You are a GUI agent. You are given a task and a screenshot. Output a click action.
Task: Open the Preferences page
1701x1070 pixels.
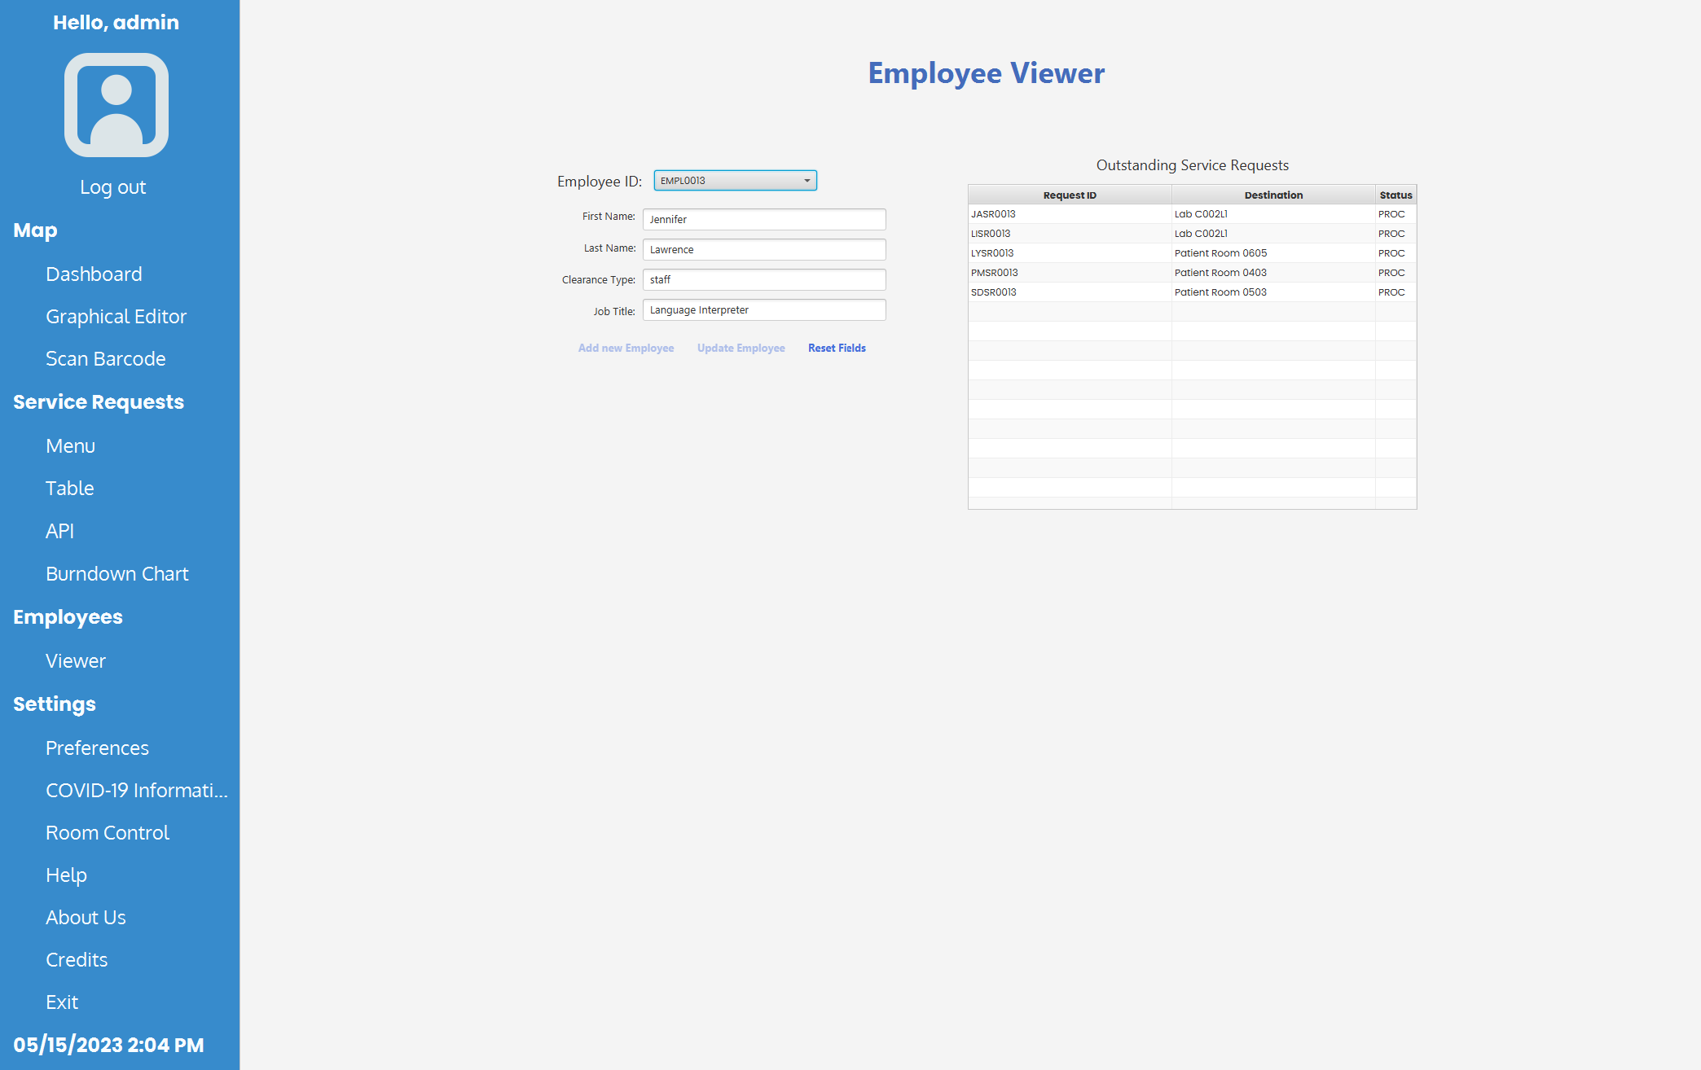(97, 748)
